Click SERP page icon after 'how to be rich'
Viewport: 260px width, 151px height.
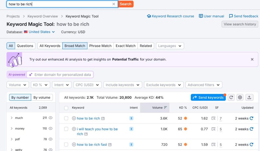103,118
